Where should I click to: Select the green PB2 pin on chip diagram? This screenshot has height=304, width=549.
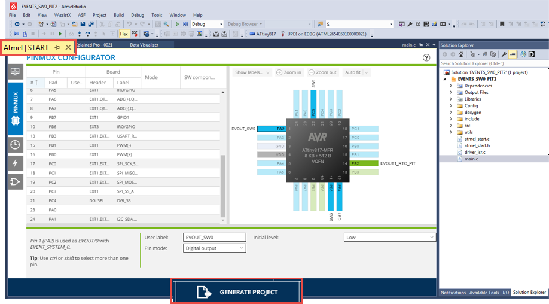point(364,163)
